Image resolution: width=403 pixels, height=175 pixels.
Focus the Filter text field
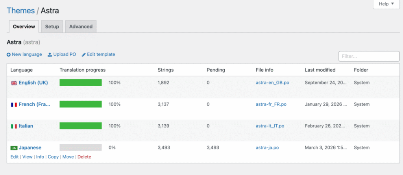tap(369, 56)
